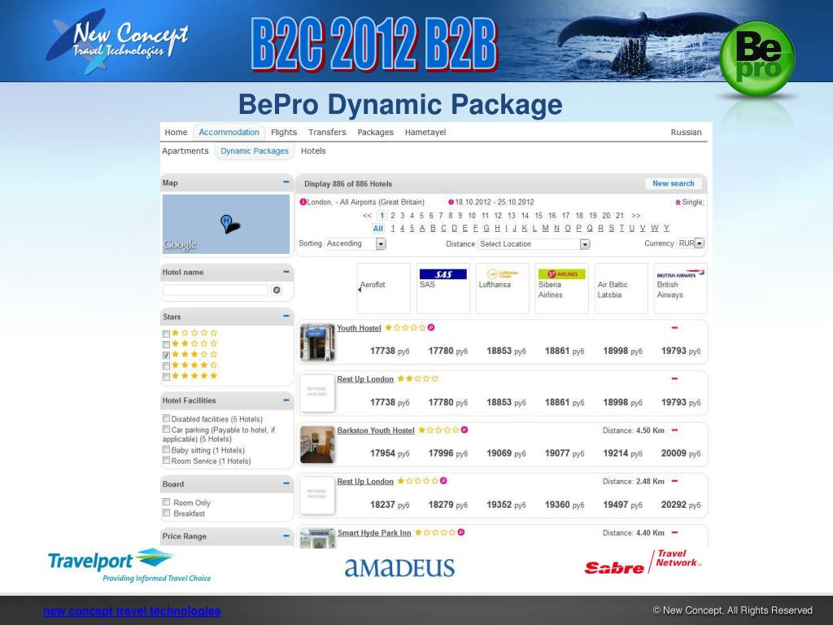Click the pink person icon before Single
This screenshot has height=625, width=833.
[678, 202]
